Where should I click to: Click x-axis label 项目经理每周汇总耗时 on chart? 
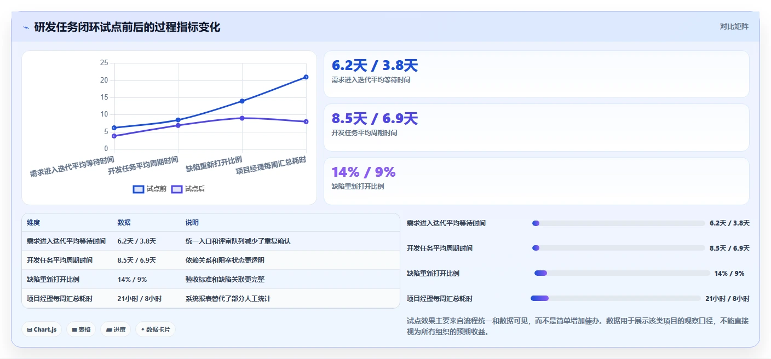tap(271, 165)
